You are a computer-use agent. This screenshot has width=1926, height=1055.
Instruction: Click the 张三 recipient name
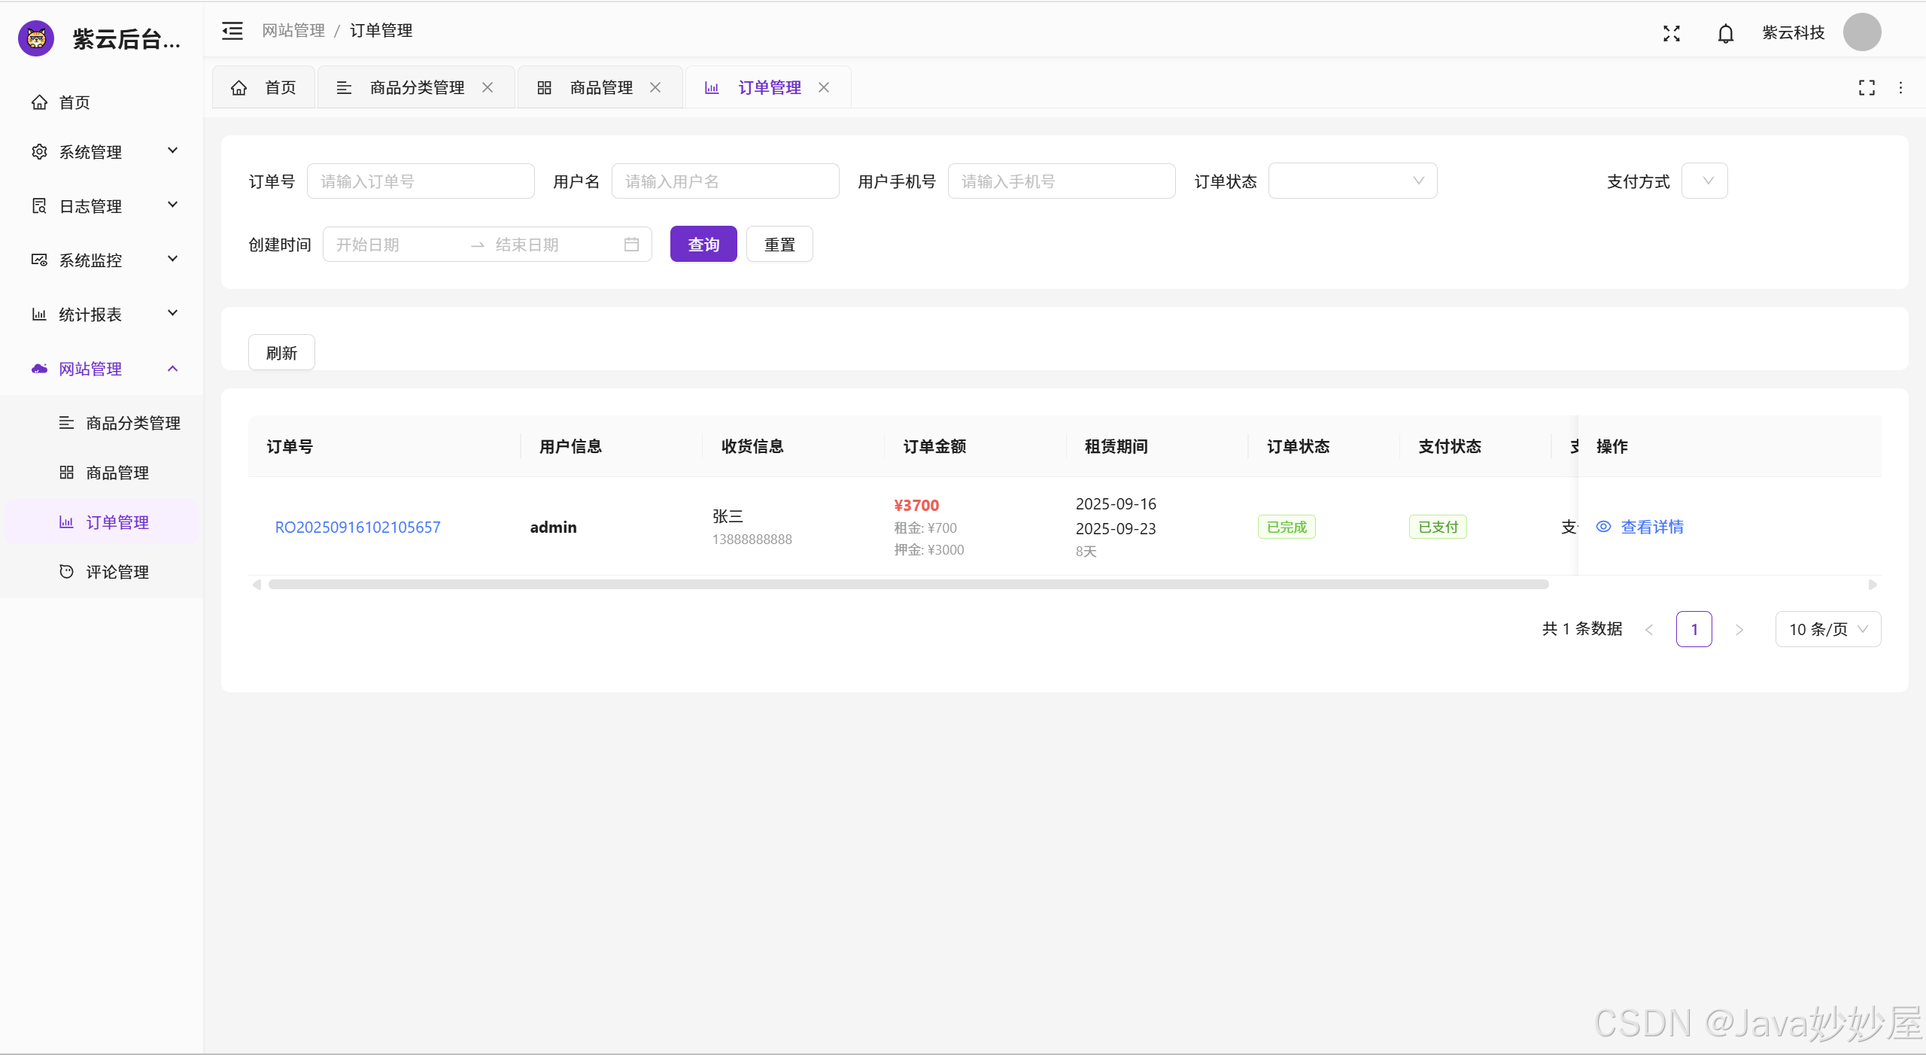[x=728, y=516]
